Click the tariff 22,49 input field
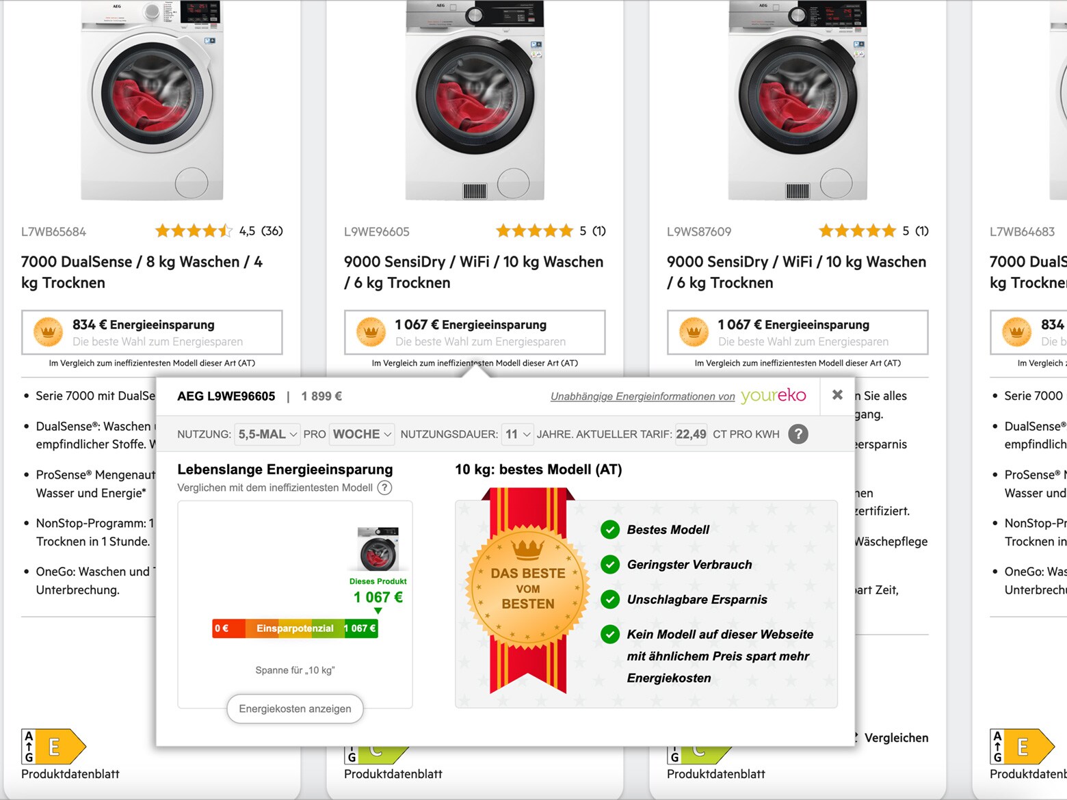Viewport: 1067px width, 800px height. point(691,434)
